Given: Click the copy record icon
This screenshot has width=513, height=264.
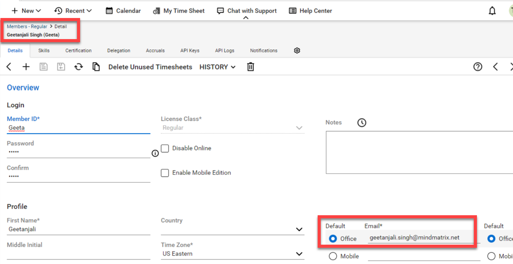Looking at the screenshot, I should pyautogui.click(x=96, y=67).
